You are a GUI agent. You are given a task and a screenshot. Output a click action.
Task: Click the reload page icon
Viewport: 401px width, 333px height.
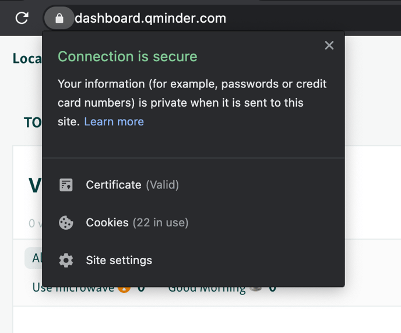[22, 18]
